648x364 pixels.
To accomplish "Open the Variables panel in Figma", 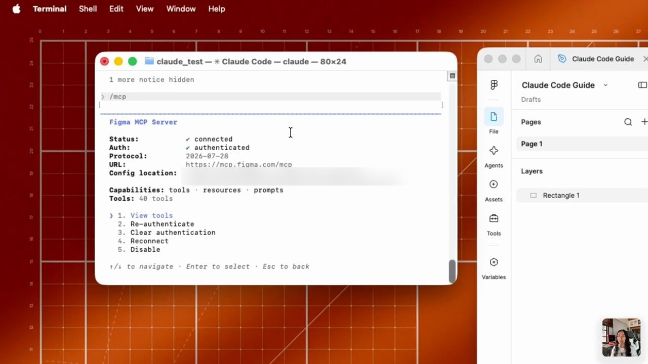I will click(x=494, y=268).
